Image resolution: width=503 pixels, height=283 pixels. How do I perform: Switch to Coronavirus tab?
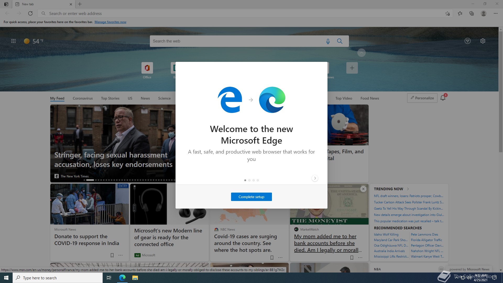[83, 98]
